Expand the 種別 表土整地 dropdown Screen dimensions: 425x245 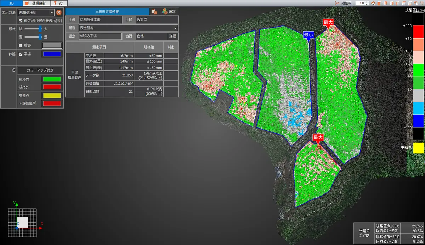point(176,28)
